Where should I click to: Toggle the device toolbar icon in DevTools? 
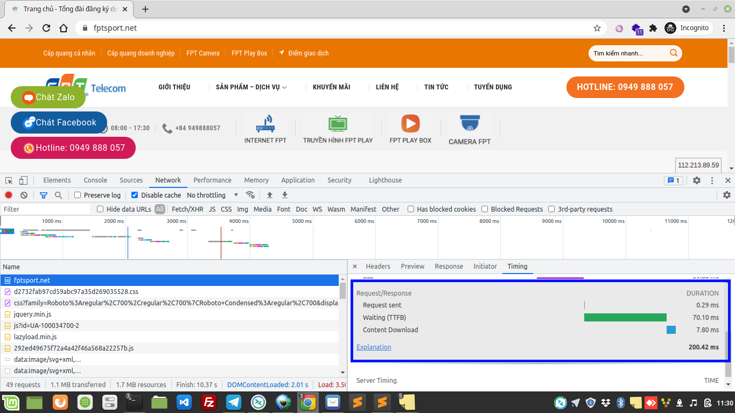point(23,180)
